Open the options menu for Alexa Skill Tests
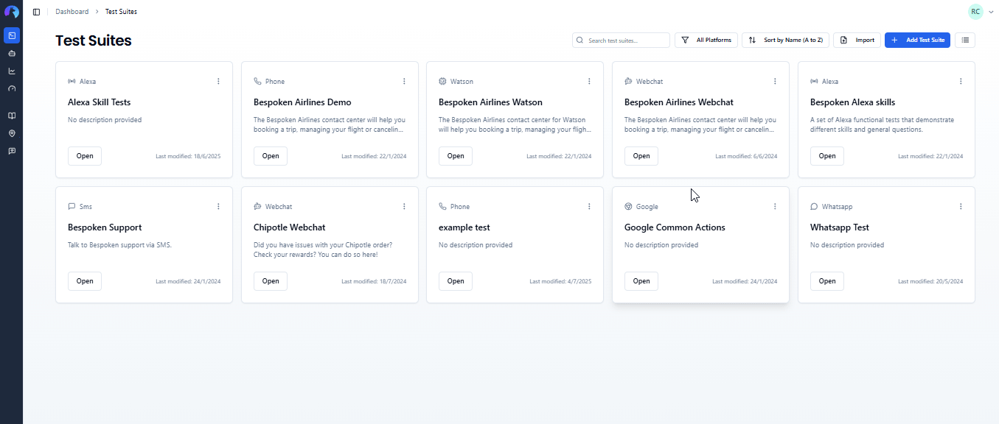Image resolution: width=999 pixels, height=424 pixels. click(218, 82)
